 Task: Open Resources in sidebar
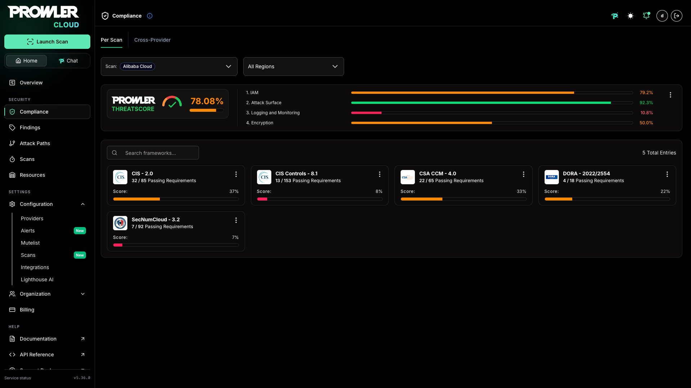click(47, 175)
